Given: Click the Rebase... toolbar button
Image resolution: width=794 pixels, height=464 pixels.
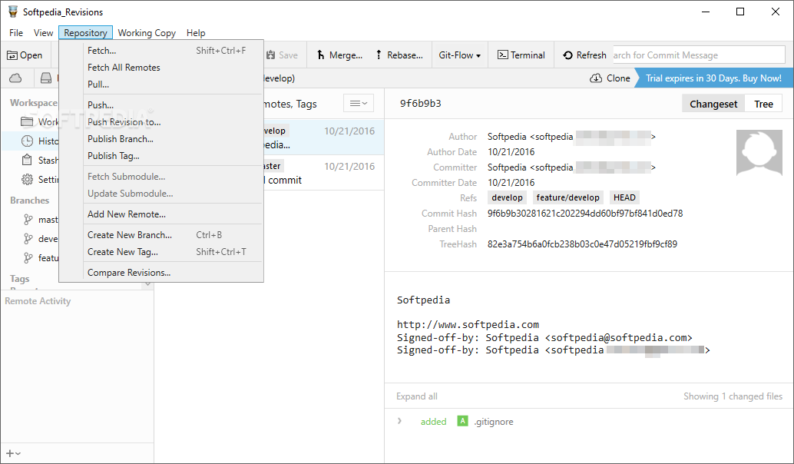Looking at the screenshot, I should 399,55.
